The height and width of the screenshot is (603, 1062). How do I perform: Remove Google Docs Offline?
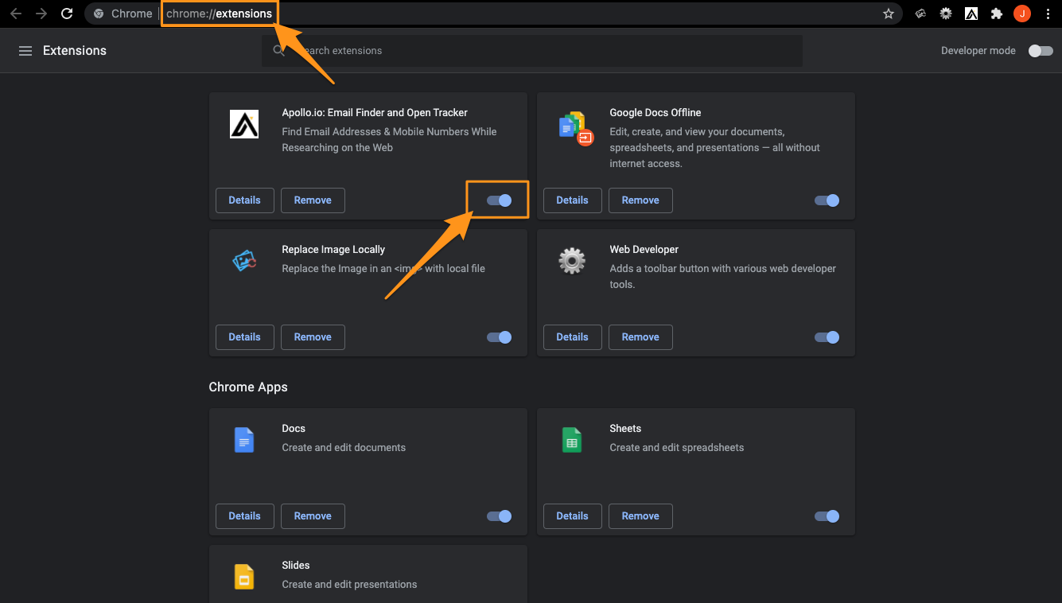[x=640, y=200]
